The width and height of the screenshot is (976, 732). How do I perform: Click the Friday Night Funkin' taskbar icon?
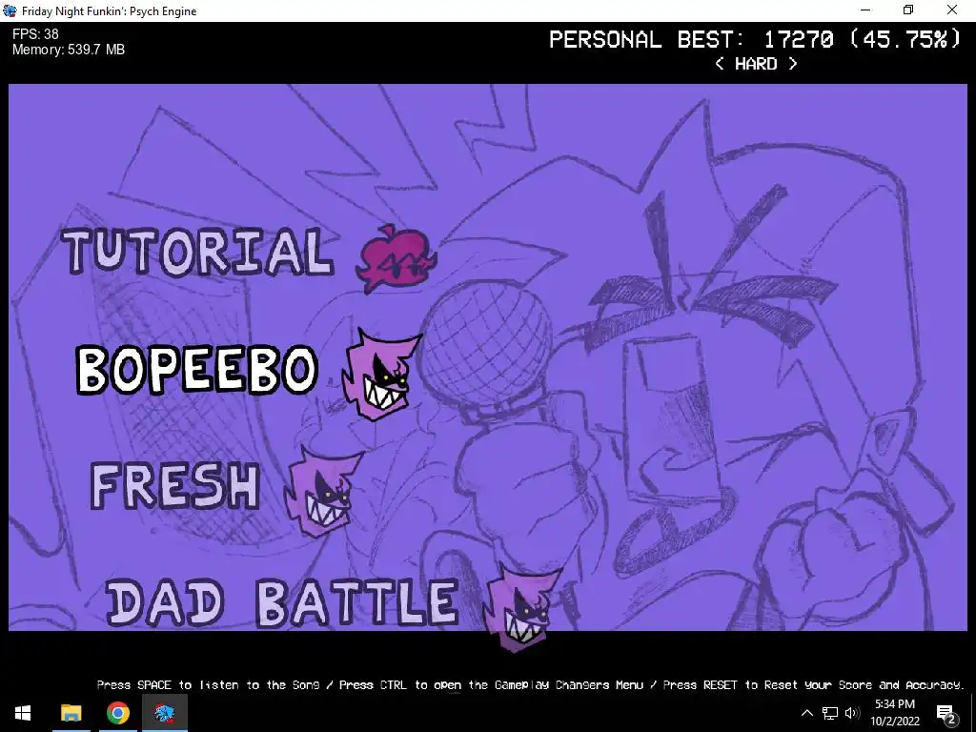pyautogui.click(x=164, y=713)
